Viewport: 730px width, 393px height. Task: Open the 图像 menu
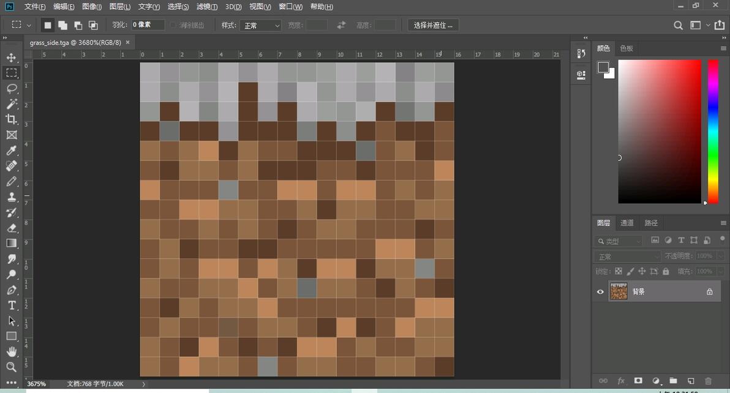click(92, 7)
